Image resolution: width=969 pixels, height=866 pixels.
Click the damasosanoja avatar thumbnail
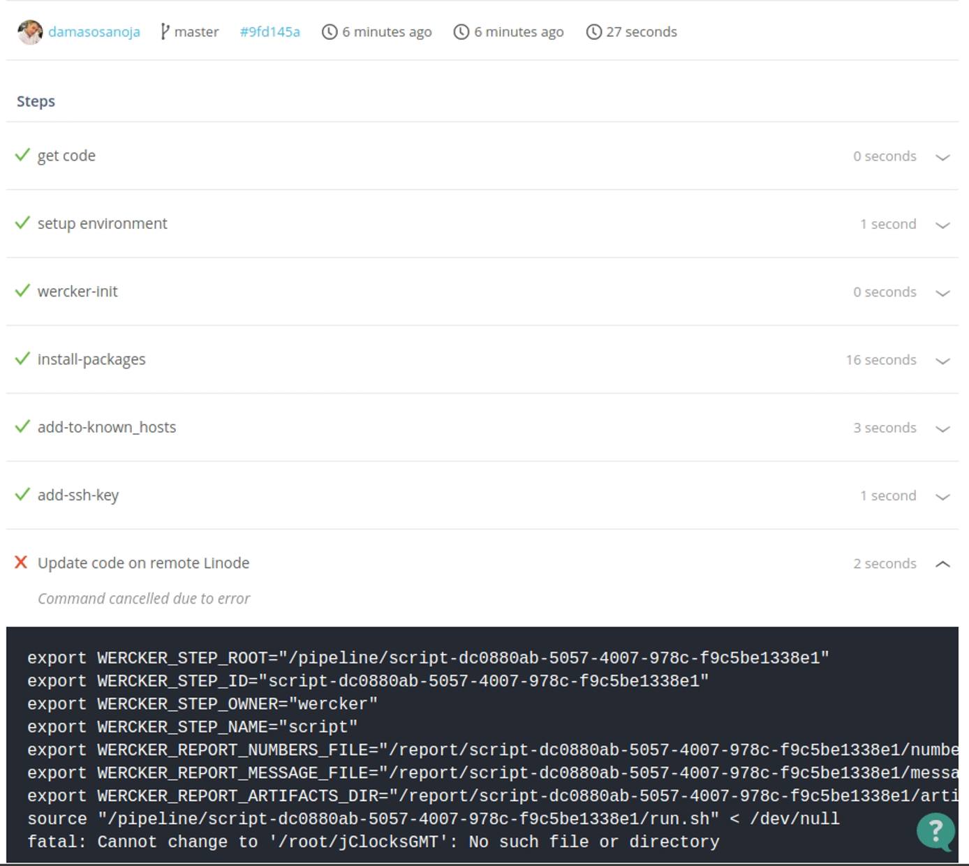(29, 31)
